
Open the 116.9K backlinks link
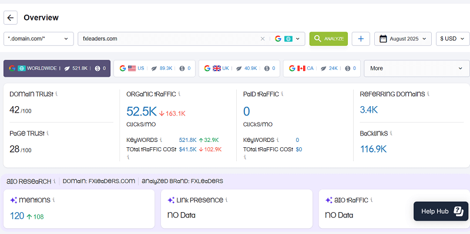[x=373, y=149]
